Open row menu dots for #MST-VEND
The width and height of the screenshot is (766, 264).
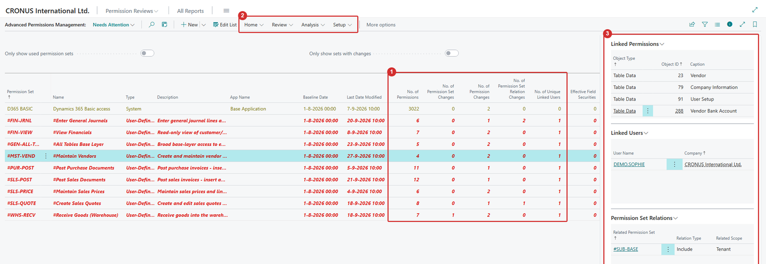tap(46, 156)
